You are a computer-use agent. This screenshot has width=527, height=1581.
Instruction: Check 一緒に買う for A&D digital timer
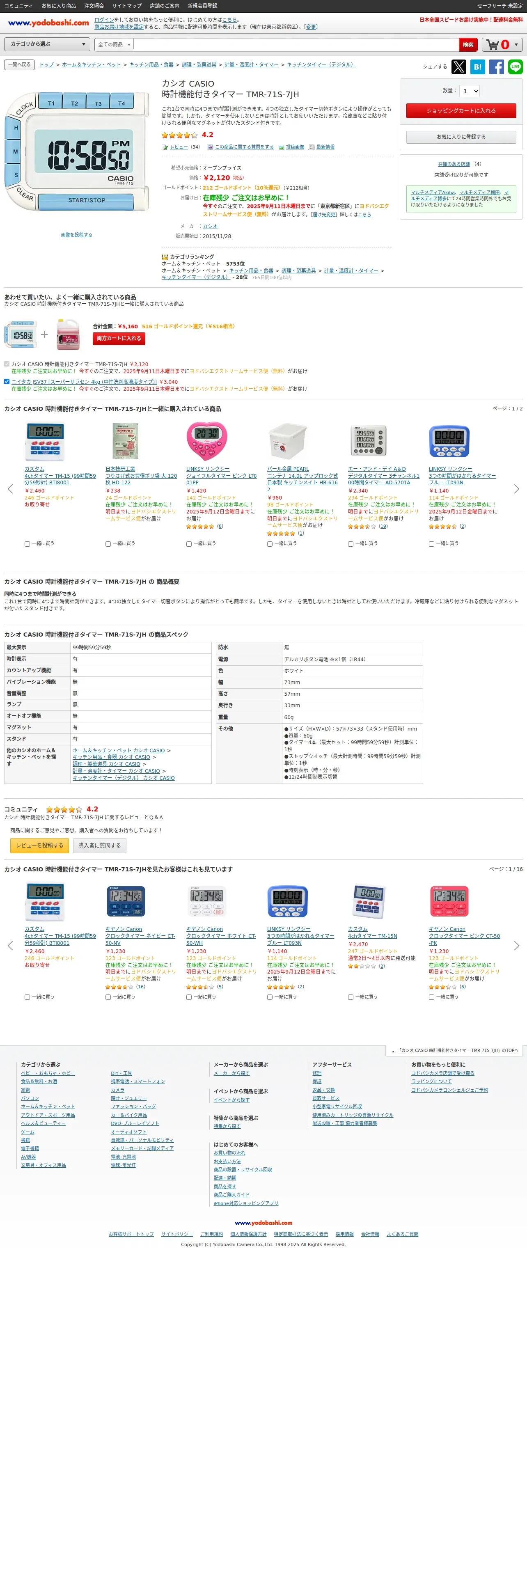(351, 544)
